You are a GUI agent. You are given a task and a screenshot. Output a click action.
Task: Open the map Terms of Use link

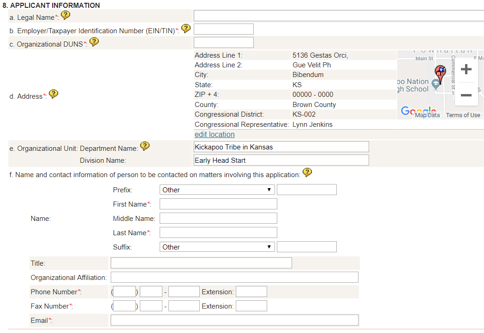point(463,115)
